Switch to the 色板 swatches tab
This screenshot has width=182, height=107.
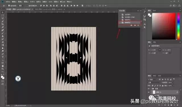[x=154, y=11]
